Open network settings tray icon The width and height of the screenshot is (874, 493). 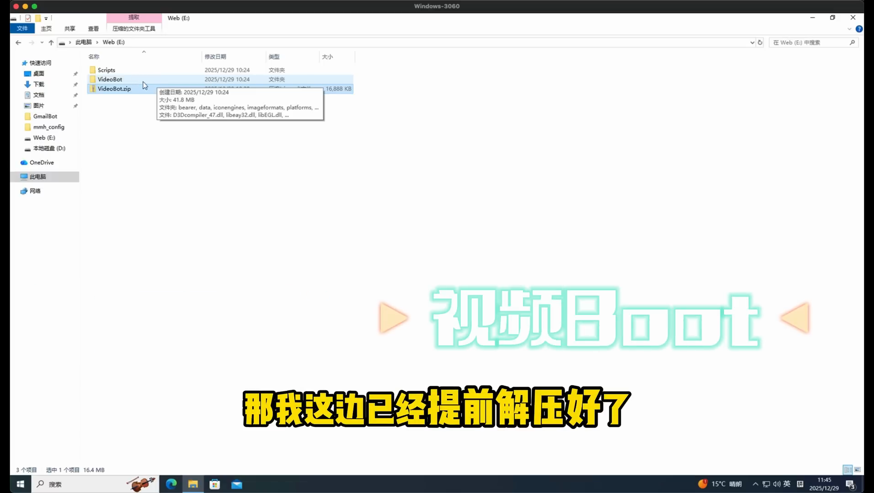(x=766, y=484)
